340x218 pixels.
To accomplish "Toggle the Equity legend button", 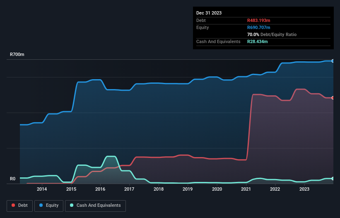I will pos(49,206).
